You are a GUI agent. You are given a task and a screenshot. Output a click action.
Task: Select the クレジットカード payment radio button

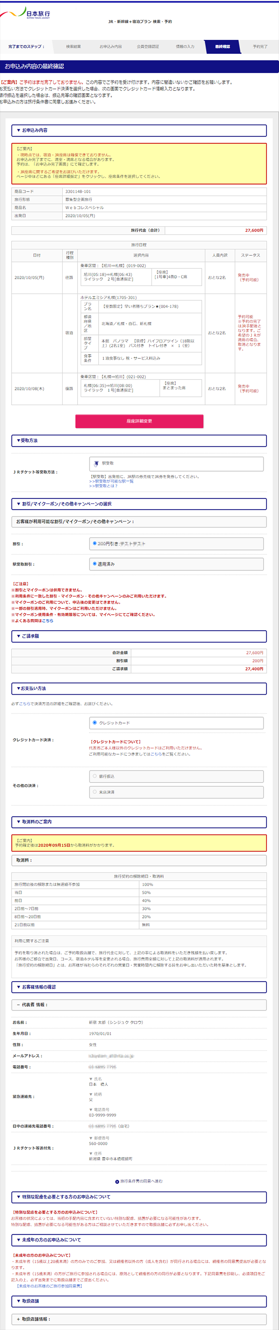(95, 722)
